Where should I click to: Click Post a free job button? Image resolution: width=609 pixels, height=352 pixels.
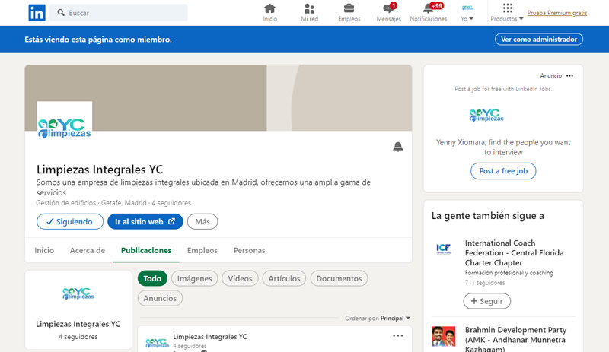[x=503, y=171]
